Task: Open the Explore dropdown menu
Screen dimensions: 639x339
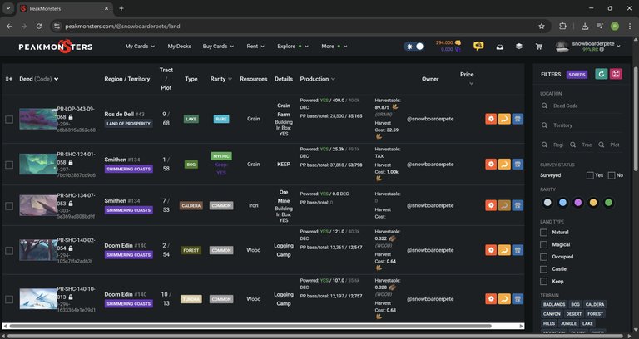Action: pos(293,47)
